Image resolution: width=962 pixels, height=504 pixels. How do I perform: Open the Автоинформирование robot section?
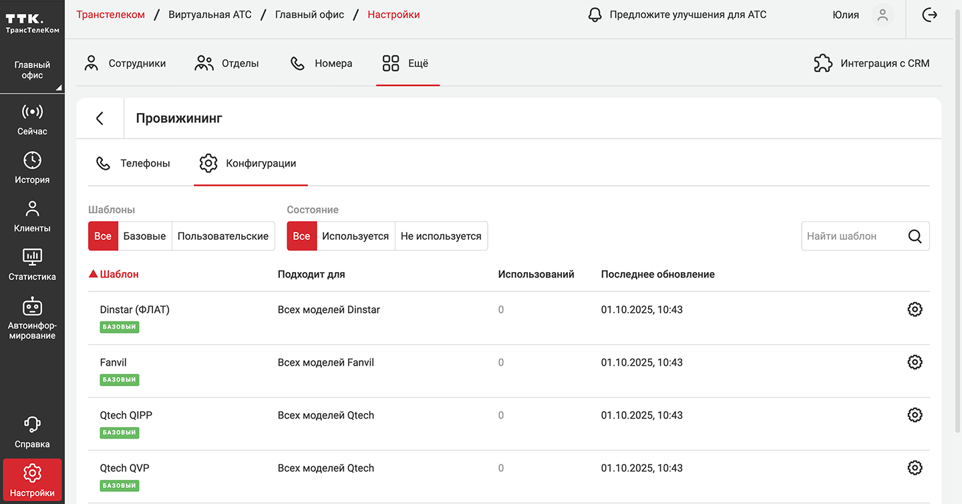tap(32, 319)
